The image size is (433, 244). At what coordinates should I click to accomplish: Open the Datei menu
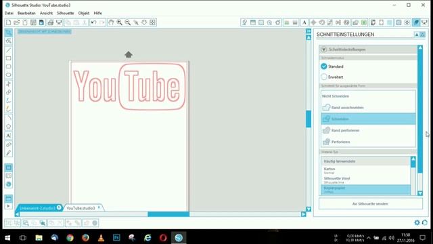9,13
